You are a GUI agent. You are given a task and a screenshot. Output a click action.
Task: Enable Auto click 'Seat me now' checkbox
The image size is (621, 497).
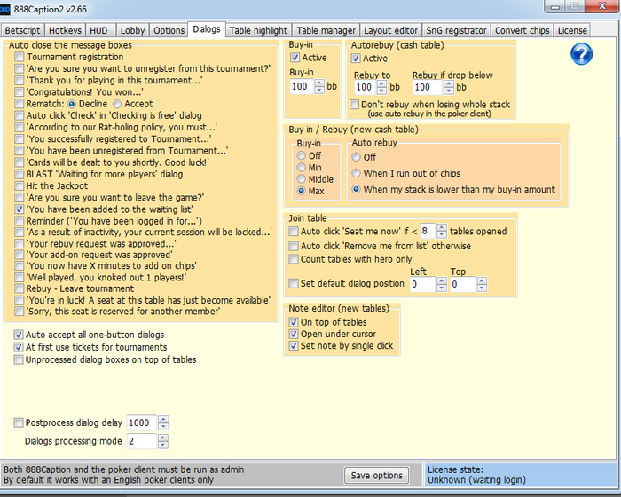(294, 231)
